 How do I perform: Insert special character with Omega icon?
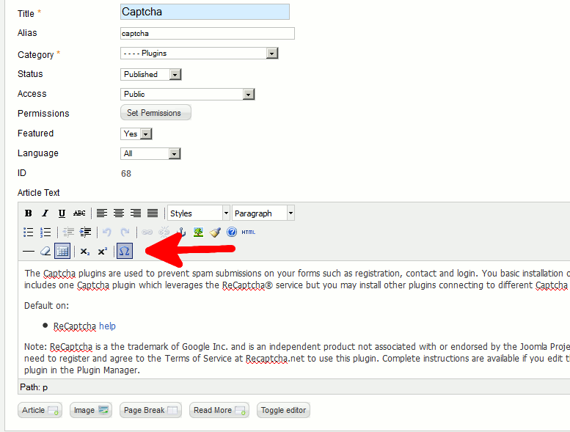click(x=125, y=251)
